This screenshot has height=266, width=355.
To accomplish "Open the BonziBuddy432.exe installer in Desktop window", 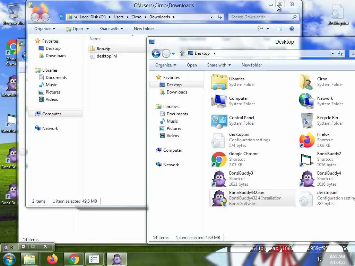I will click(x=252, y=198).
